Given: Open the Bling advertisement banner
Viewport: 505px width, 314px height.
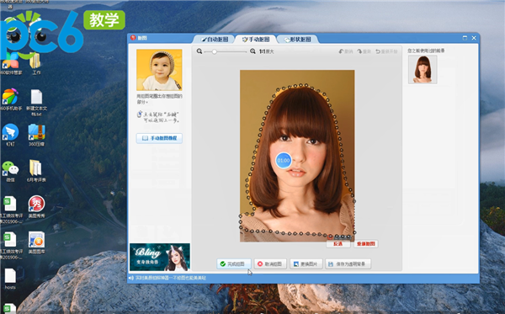Looking at the screenshot, I should 159,257.
